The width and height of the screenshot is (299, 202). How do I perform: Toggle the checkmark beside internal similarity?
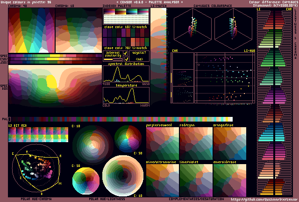(x=126, y=53)
